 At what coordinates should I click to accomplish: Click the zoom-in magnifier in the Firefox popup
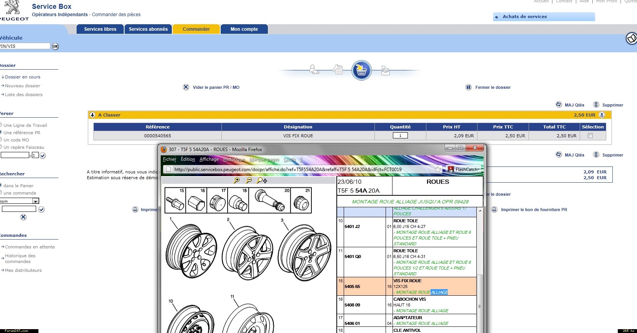tap(237, 180)
